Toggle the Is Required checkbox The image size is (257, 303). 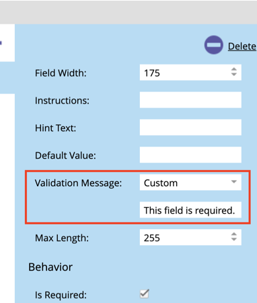click(x=144, y=294)
